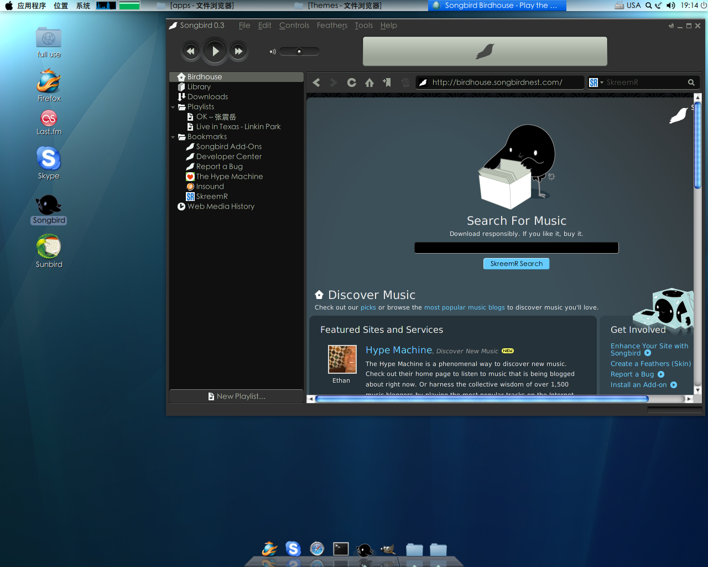This screenshot has height=567, width=708.
Task: Follow the 'most popular music blogs' link
Action: [465, 307]
